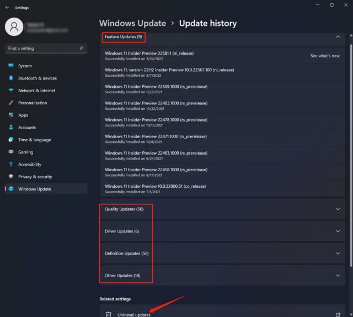The width and height of the screenshot is (353, 317).
Task: Click the external link icon for Uninstall updates
Action: click(338, 315)
